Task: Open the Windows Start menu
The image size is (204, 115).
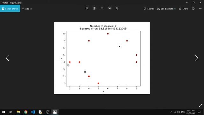Action: 4,112
